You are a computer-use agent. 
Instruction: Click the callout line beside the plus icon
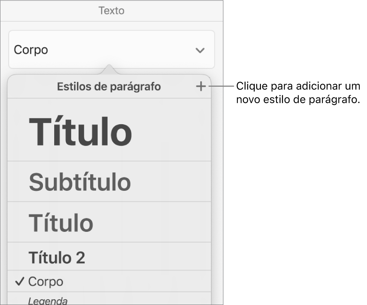pyautogui.click(x=221, y=86)
